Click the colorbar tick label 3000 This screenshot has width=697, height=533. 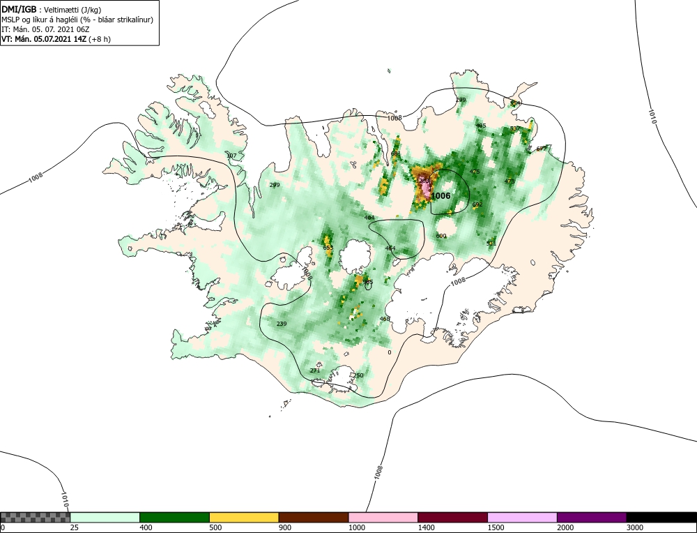pos(635,527)
